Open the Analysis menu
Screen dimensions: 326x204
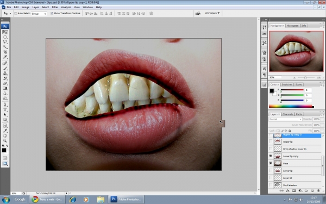tap(66, 7)
